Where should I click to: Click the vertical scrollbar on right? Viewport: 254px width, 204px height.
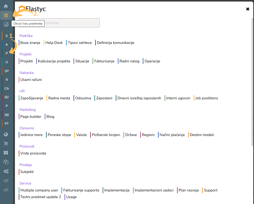click(x=252, y=82)
